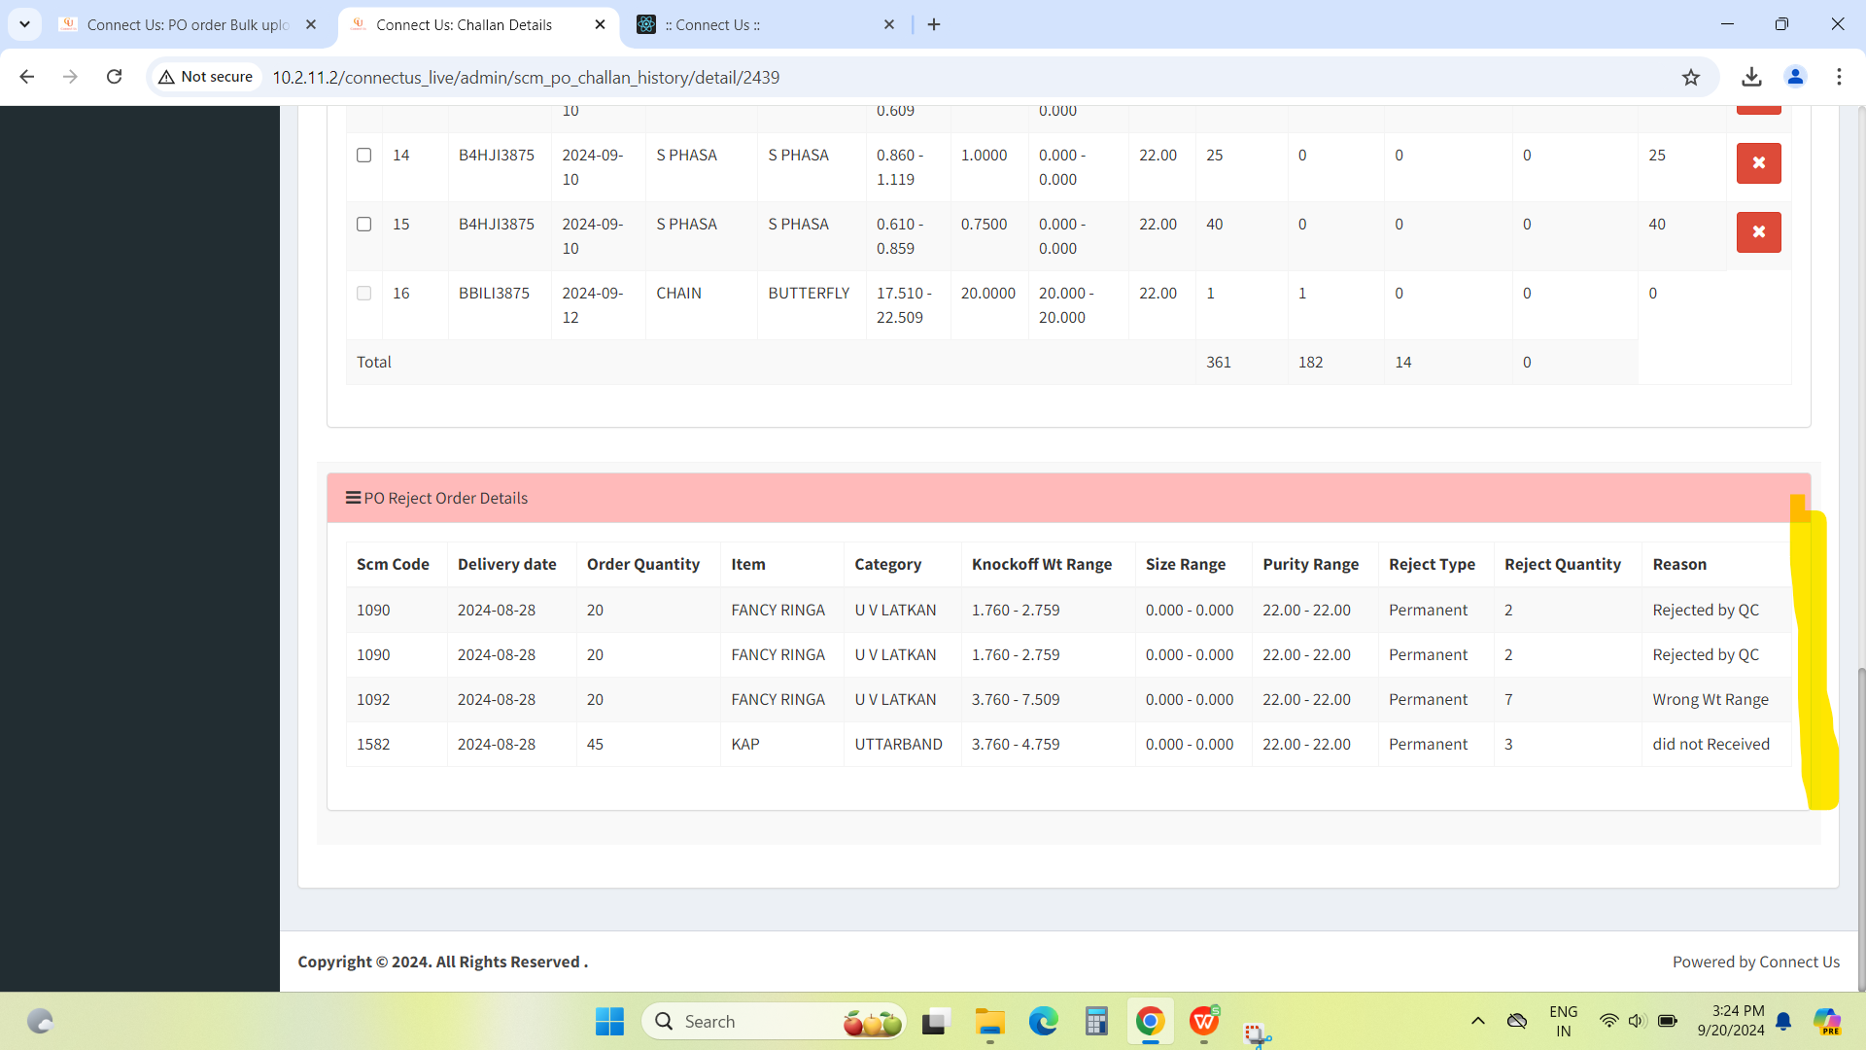Click the BUTTERFLY category cell
Image resolution: width=1866 pixels, height=1050 pixels.
pos(809,293)
